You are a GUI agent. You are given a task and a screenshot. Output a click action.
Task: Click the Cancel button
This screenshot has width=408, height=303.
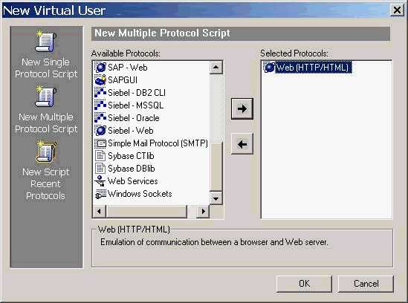(366, 284)
